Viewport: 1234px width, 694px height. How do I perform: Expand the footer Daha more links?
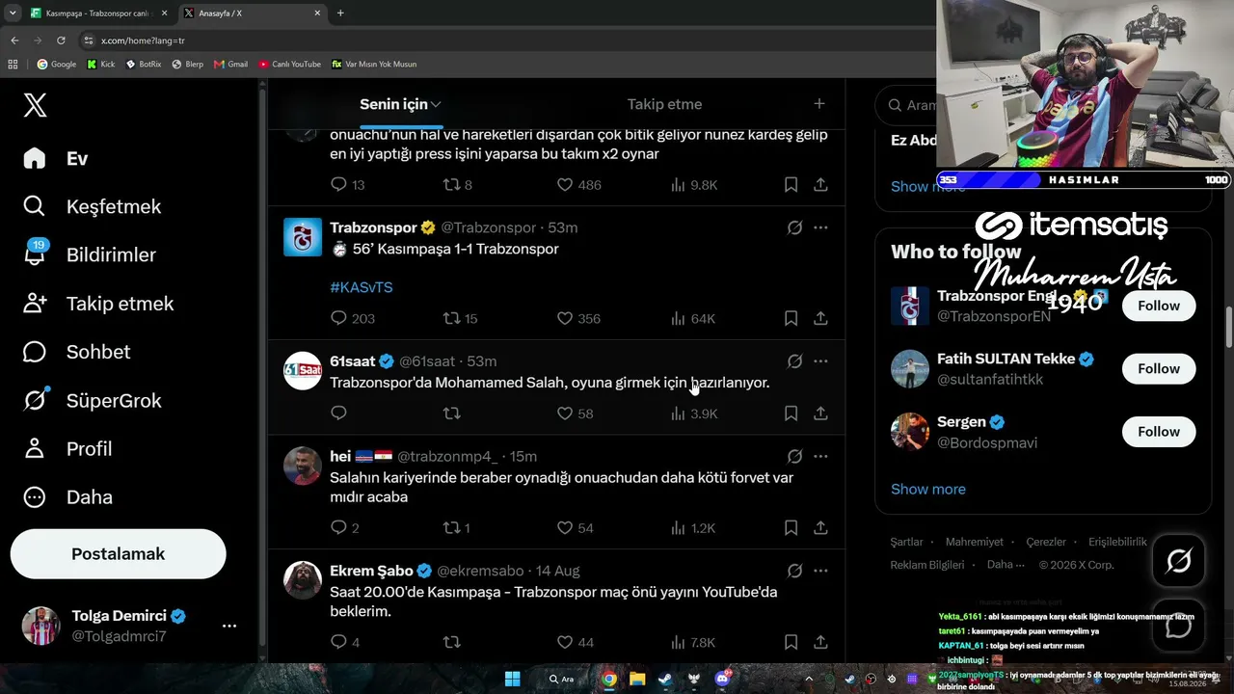(1006, 564)
